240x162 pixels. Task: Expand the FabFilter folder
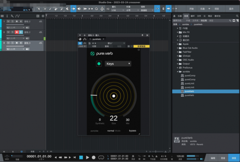click(178, 52)
